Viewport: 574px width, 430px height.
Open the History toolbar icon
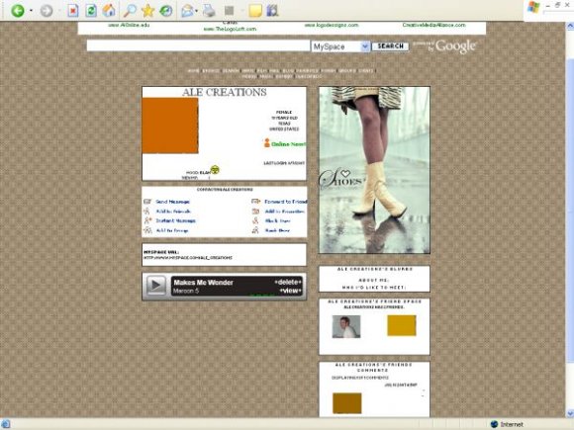(166, 11)
